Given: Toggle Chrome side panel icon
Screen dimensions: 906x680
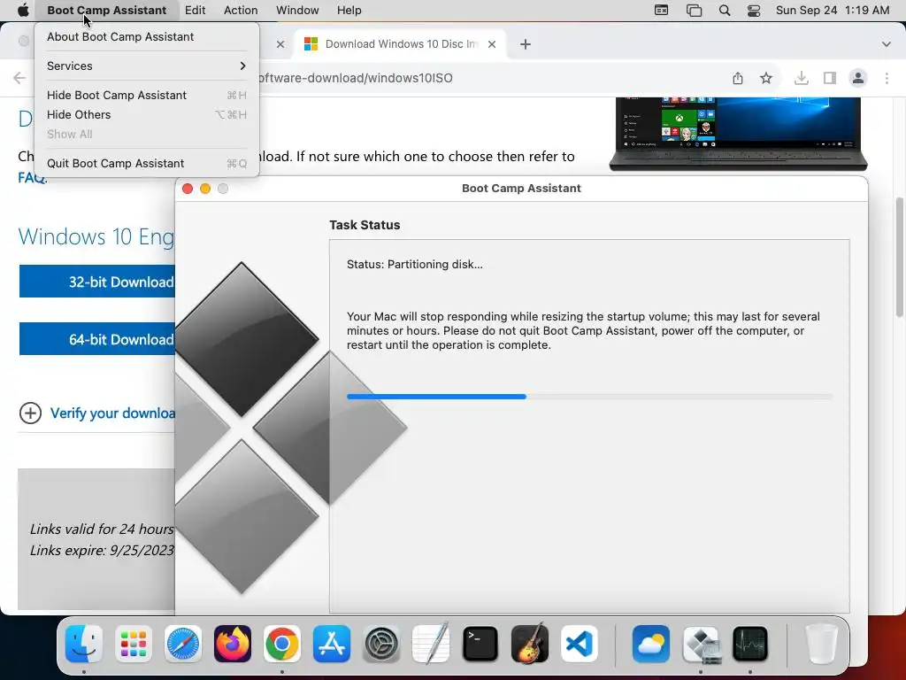Looking at the screenshot, I should (830, 78).
